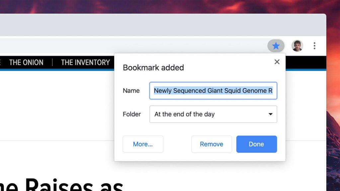Viewport: 340px width, 191px height.
Task: Click the highlighted bookmark name text
Action: [x=213, y=91]
